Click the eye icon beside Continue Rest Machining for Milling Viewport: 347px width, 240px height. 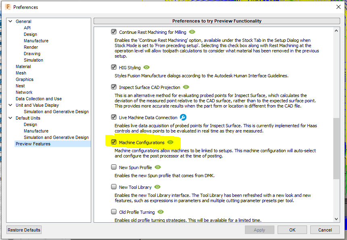tap(192, 32)
